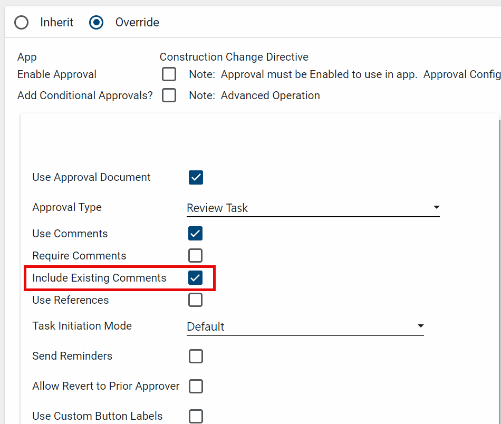
Task: Select the Inherit radio button
Action: pos(22,23)
